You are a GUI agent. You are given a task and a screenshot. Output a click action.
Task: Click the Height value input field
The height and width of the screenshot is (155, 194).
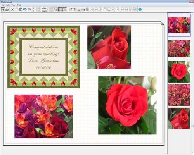(51, 11)
